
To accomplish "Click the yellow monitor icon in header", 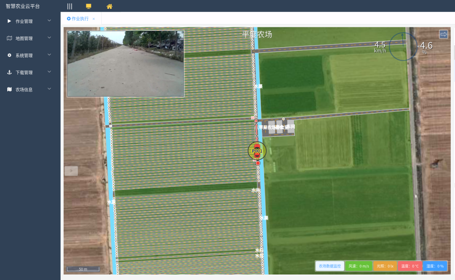I will click(x=88, y=6).
